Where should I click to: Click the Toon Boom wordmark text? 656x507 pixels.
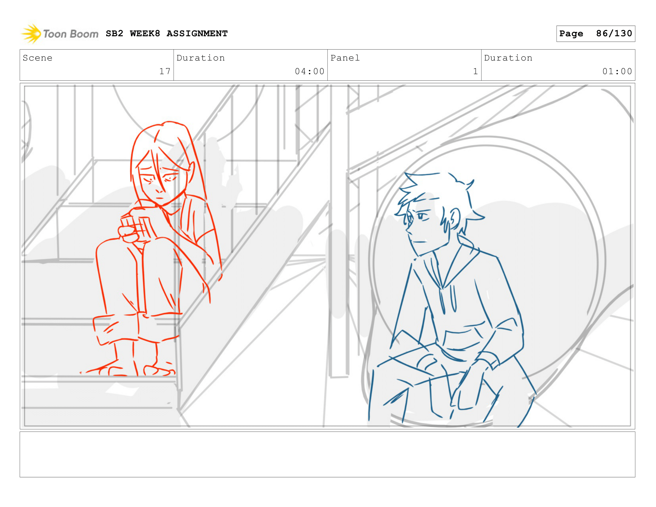(71, 34)
